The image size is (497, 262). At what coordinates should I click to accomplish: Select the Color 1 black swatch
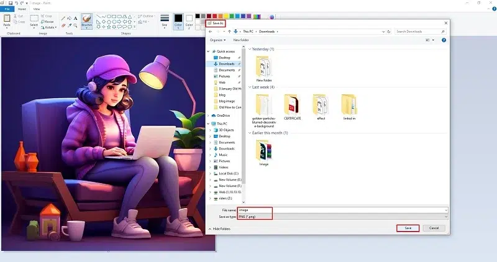178,22
